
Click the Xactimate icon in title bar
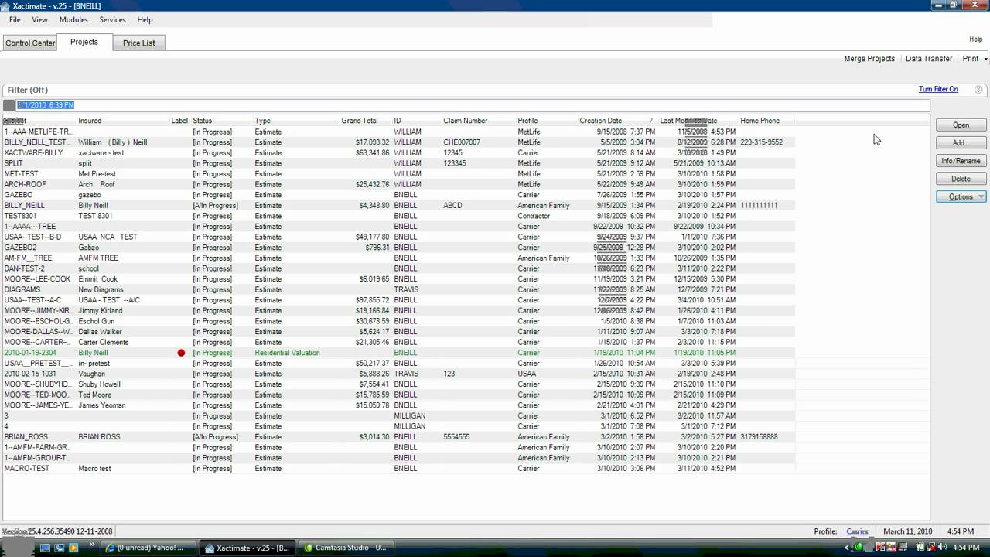tap(5, 5)
